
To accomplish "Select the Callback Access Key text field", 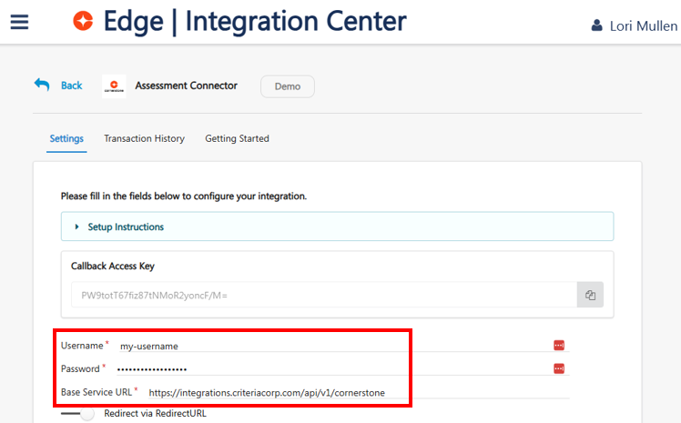I will point(324,295).
